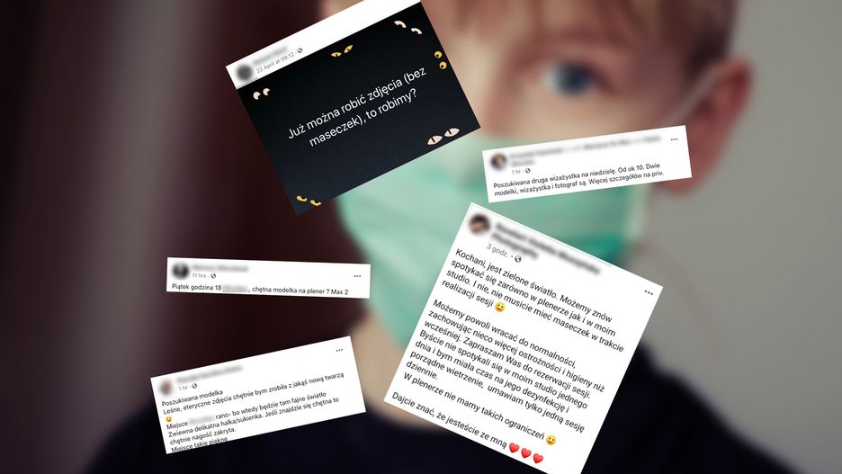Click globe icon on "Poszukiwana druga wizażystka" post
This screenshot has width=842, height=474.
[527, 171]
